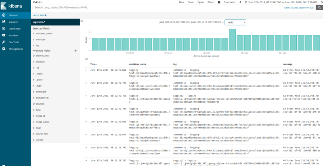This screenshot has width=323, height=166.
Task: Click the search magnifier button
Action: (319, 7)
